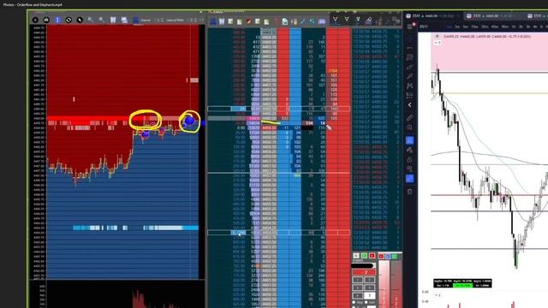The height and width of the screenshot is (308, 548).
Task: Click the stacked layers icon in heatmap toolbar
Action: tap(124, 20)
